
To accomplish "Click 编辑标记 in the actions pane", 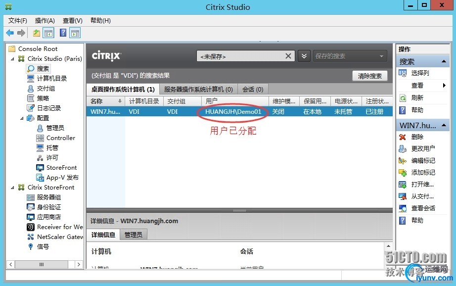I will (x=423, y=161).
